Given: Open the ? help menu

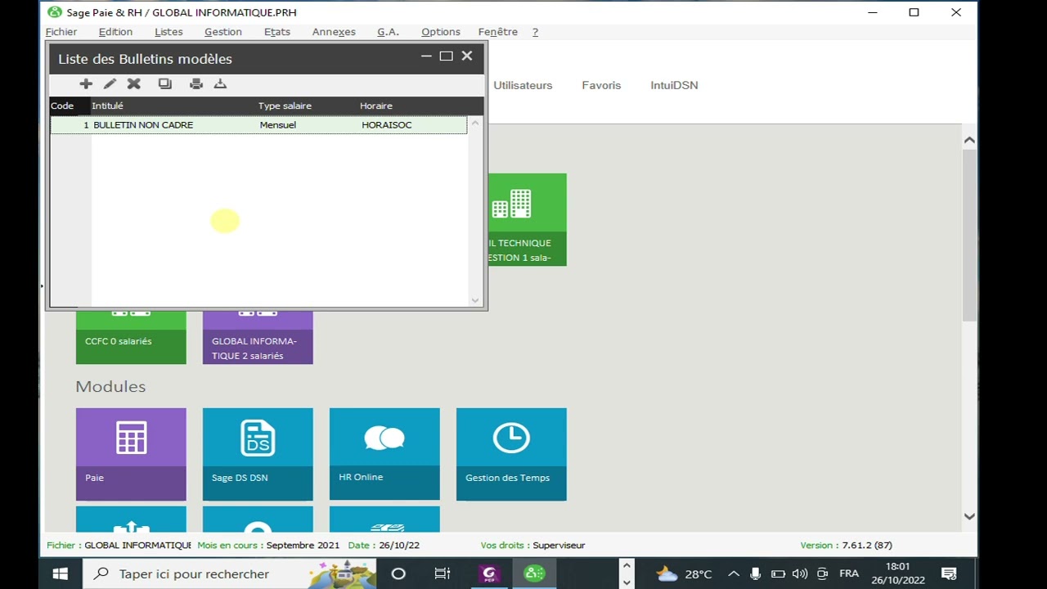Looking at the screenshot, I should coord(535,32).
